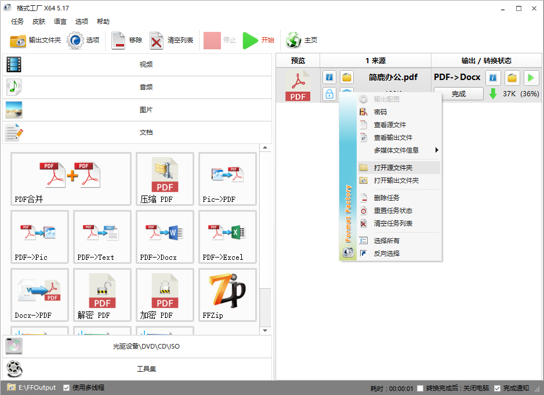Toggle the 使用多线程 checkbox
Screen dimensions: 544x395
click(67, 387)
